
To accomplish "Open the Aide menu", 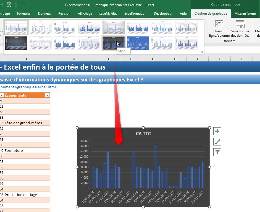I will pyautogui.click(x=183, y=13).
